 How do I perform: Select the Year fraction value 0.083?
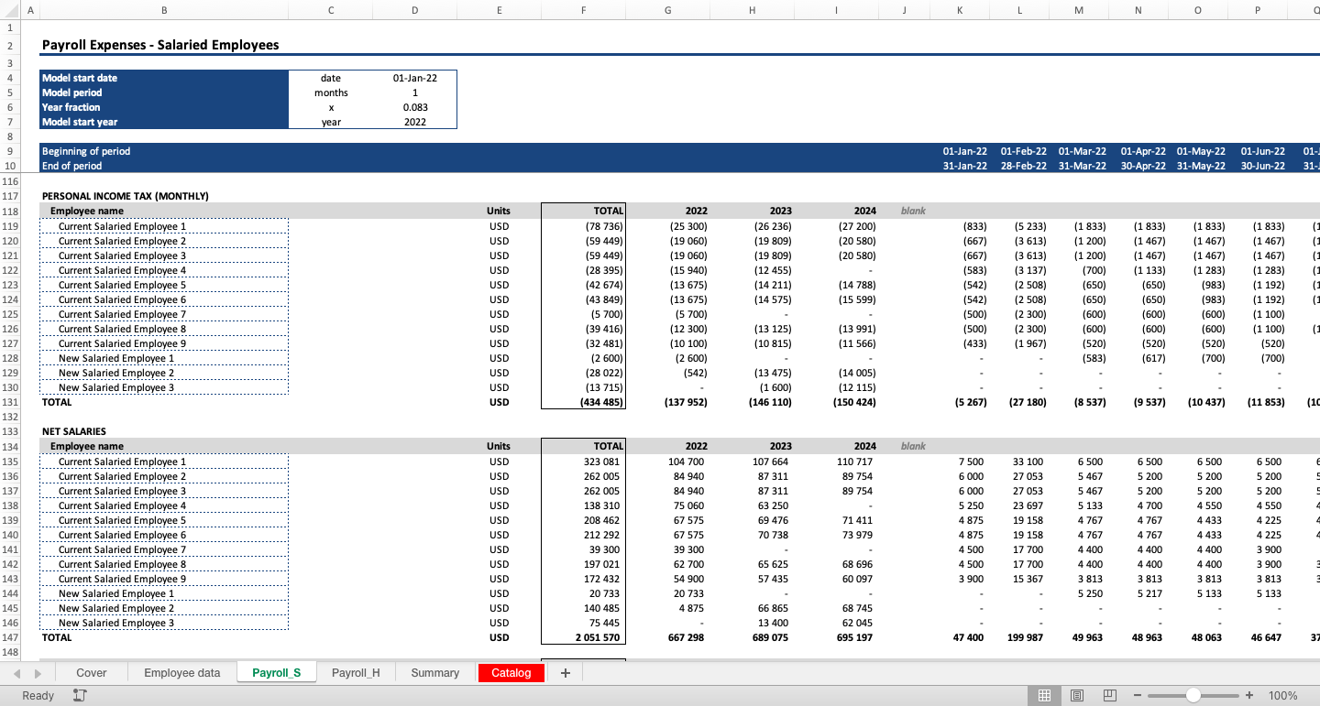[x=415, y=107]
